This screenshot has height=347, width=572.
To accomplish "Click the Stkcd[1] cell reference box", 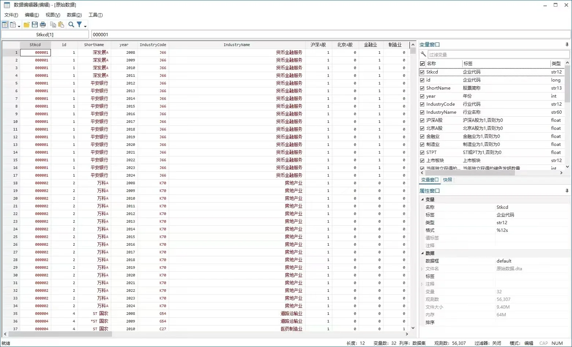I will (45, 35).
